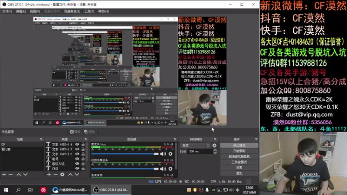This screenshot has height=195, width=347.
Task: Click 开始录制 to start recording
Action: (239, 151)
